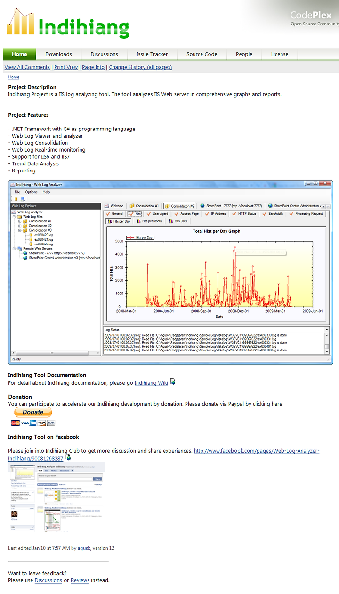
Task: Select the HTTP Status report tab
Action: (x=244, y=214)
